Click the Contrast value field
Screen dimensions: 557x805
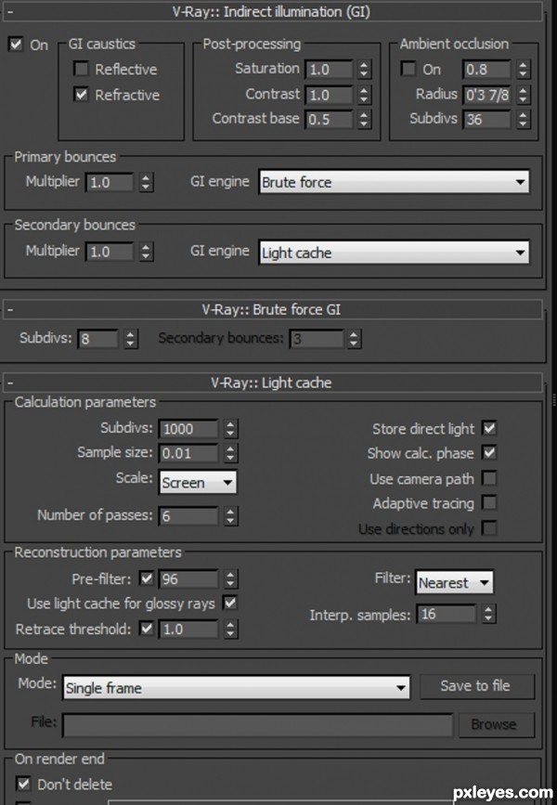[329, 95]
